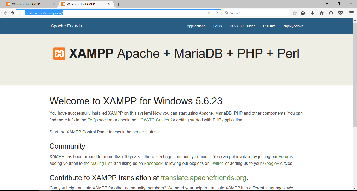Open phpMyAdmin from the top navigation
357x191 pixels.
(x=293, y=26)
